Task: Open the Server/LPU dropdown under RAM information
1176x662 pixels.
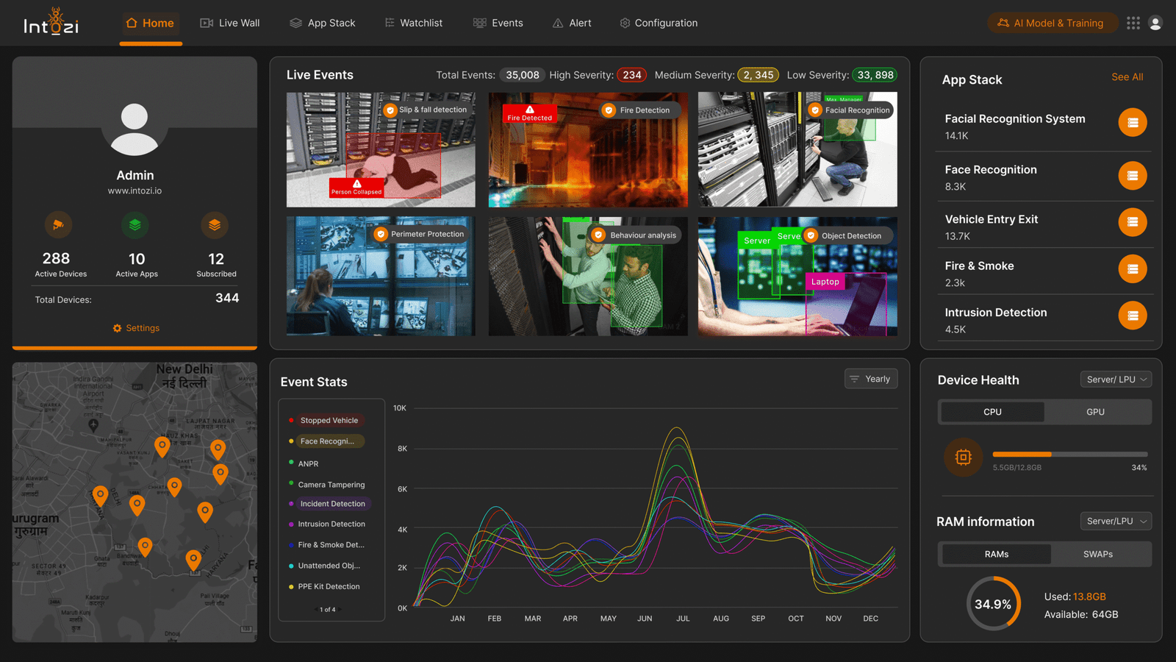Action: (x=1116, y=521)
